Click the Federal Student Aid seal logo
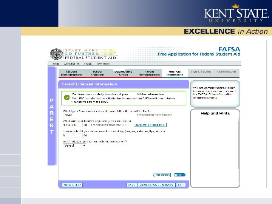 (x=56, y=54)
